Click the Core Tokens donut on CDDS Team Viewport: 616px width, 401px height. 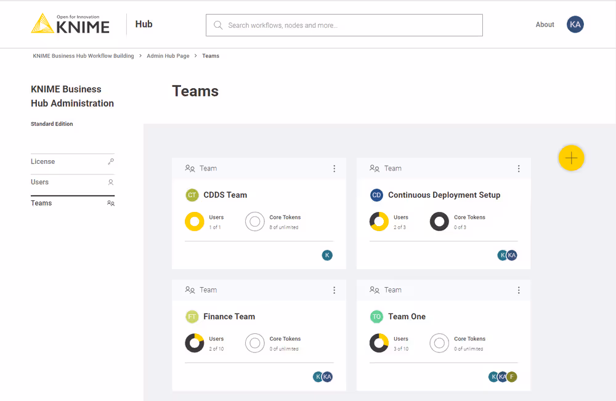pyautogui.click(x=255, y=221)
